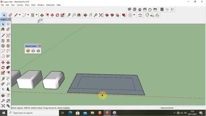Click the Sharp Corner icon in Round Corner toolbar

click(x=33, y=51)
